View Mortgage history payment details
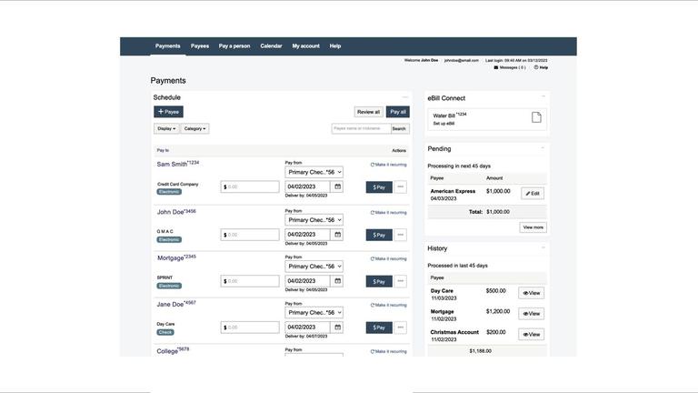Screen dimensions: 698x393 532,314
